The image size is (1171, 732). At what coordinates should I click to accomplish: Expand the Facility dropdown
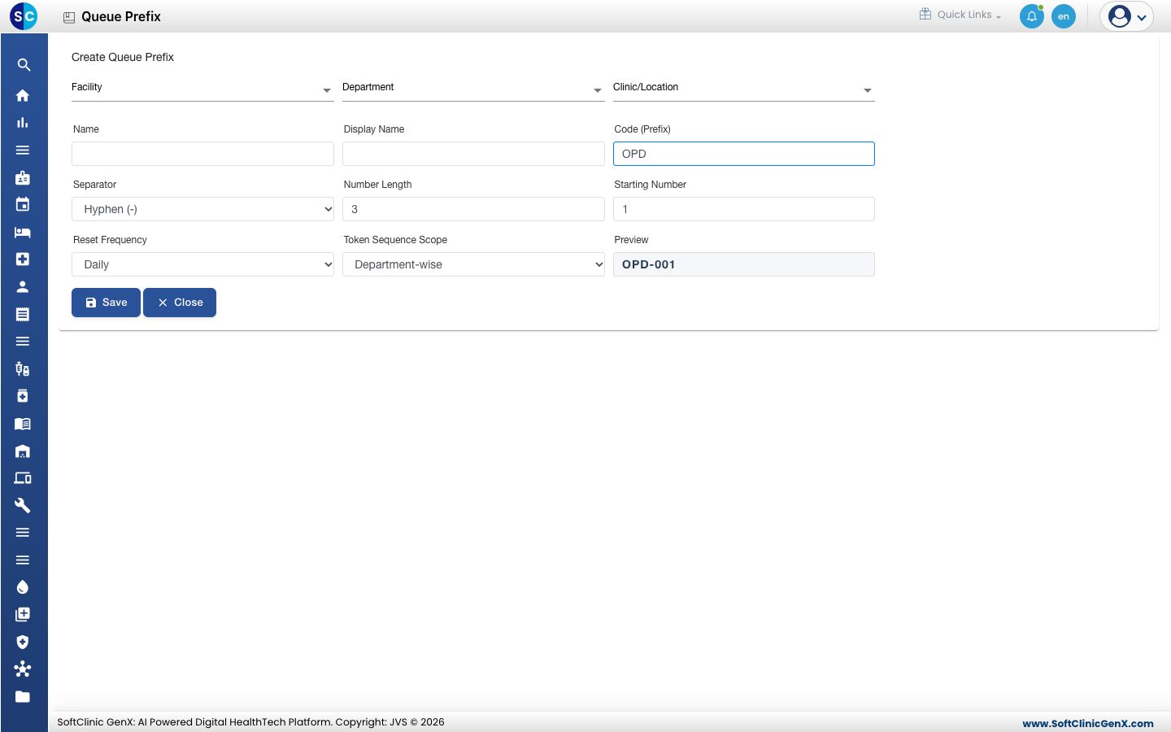point(202,89)
